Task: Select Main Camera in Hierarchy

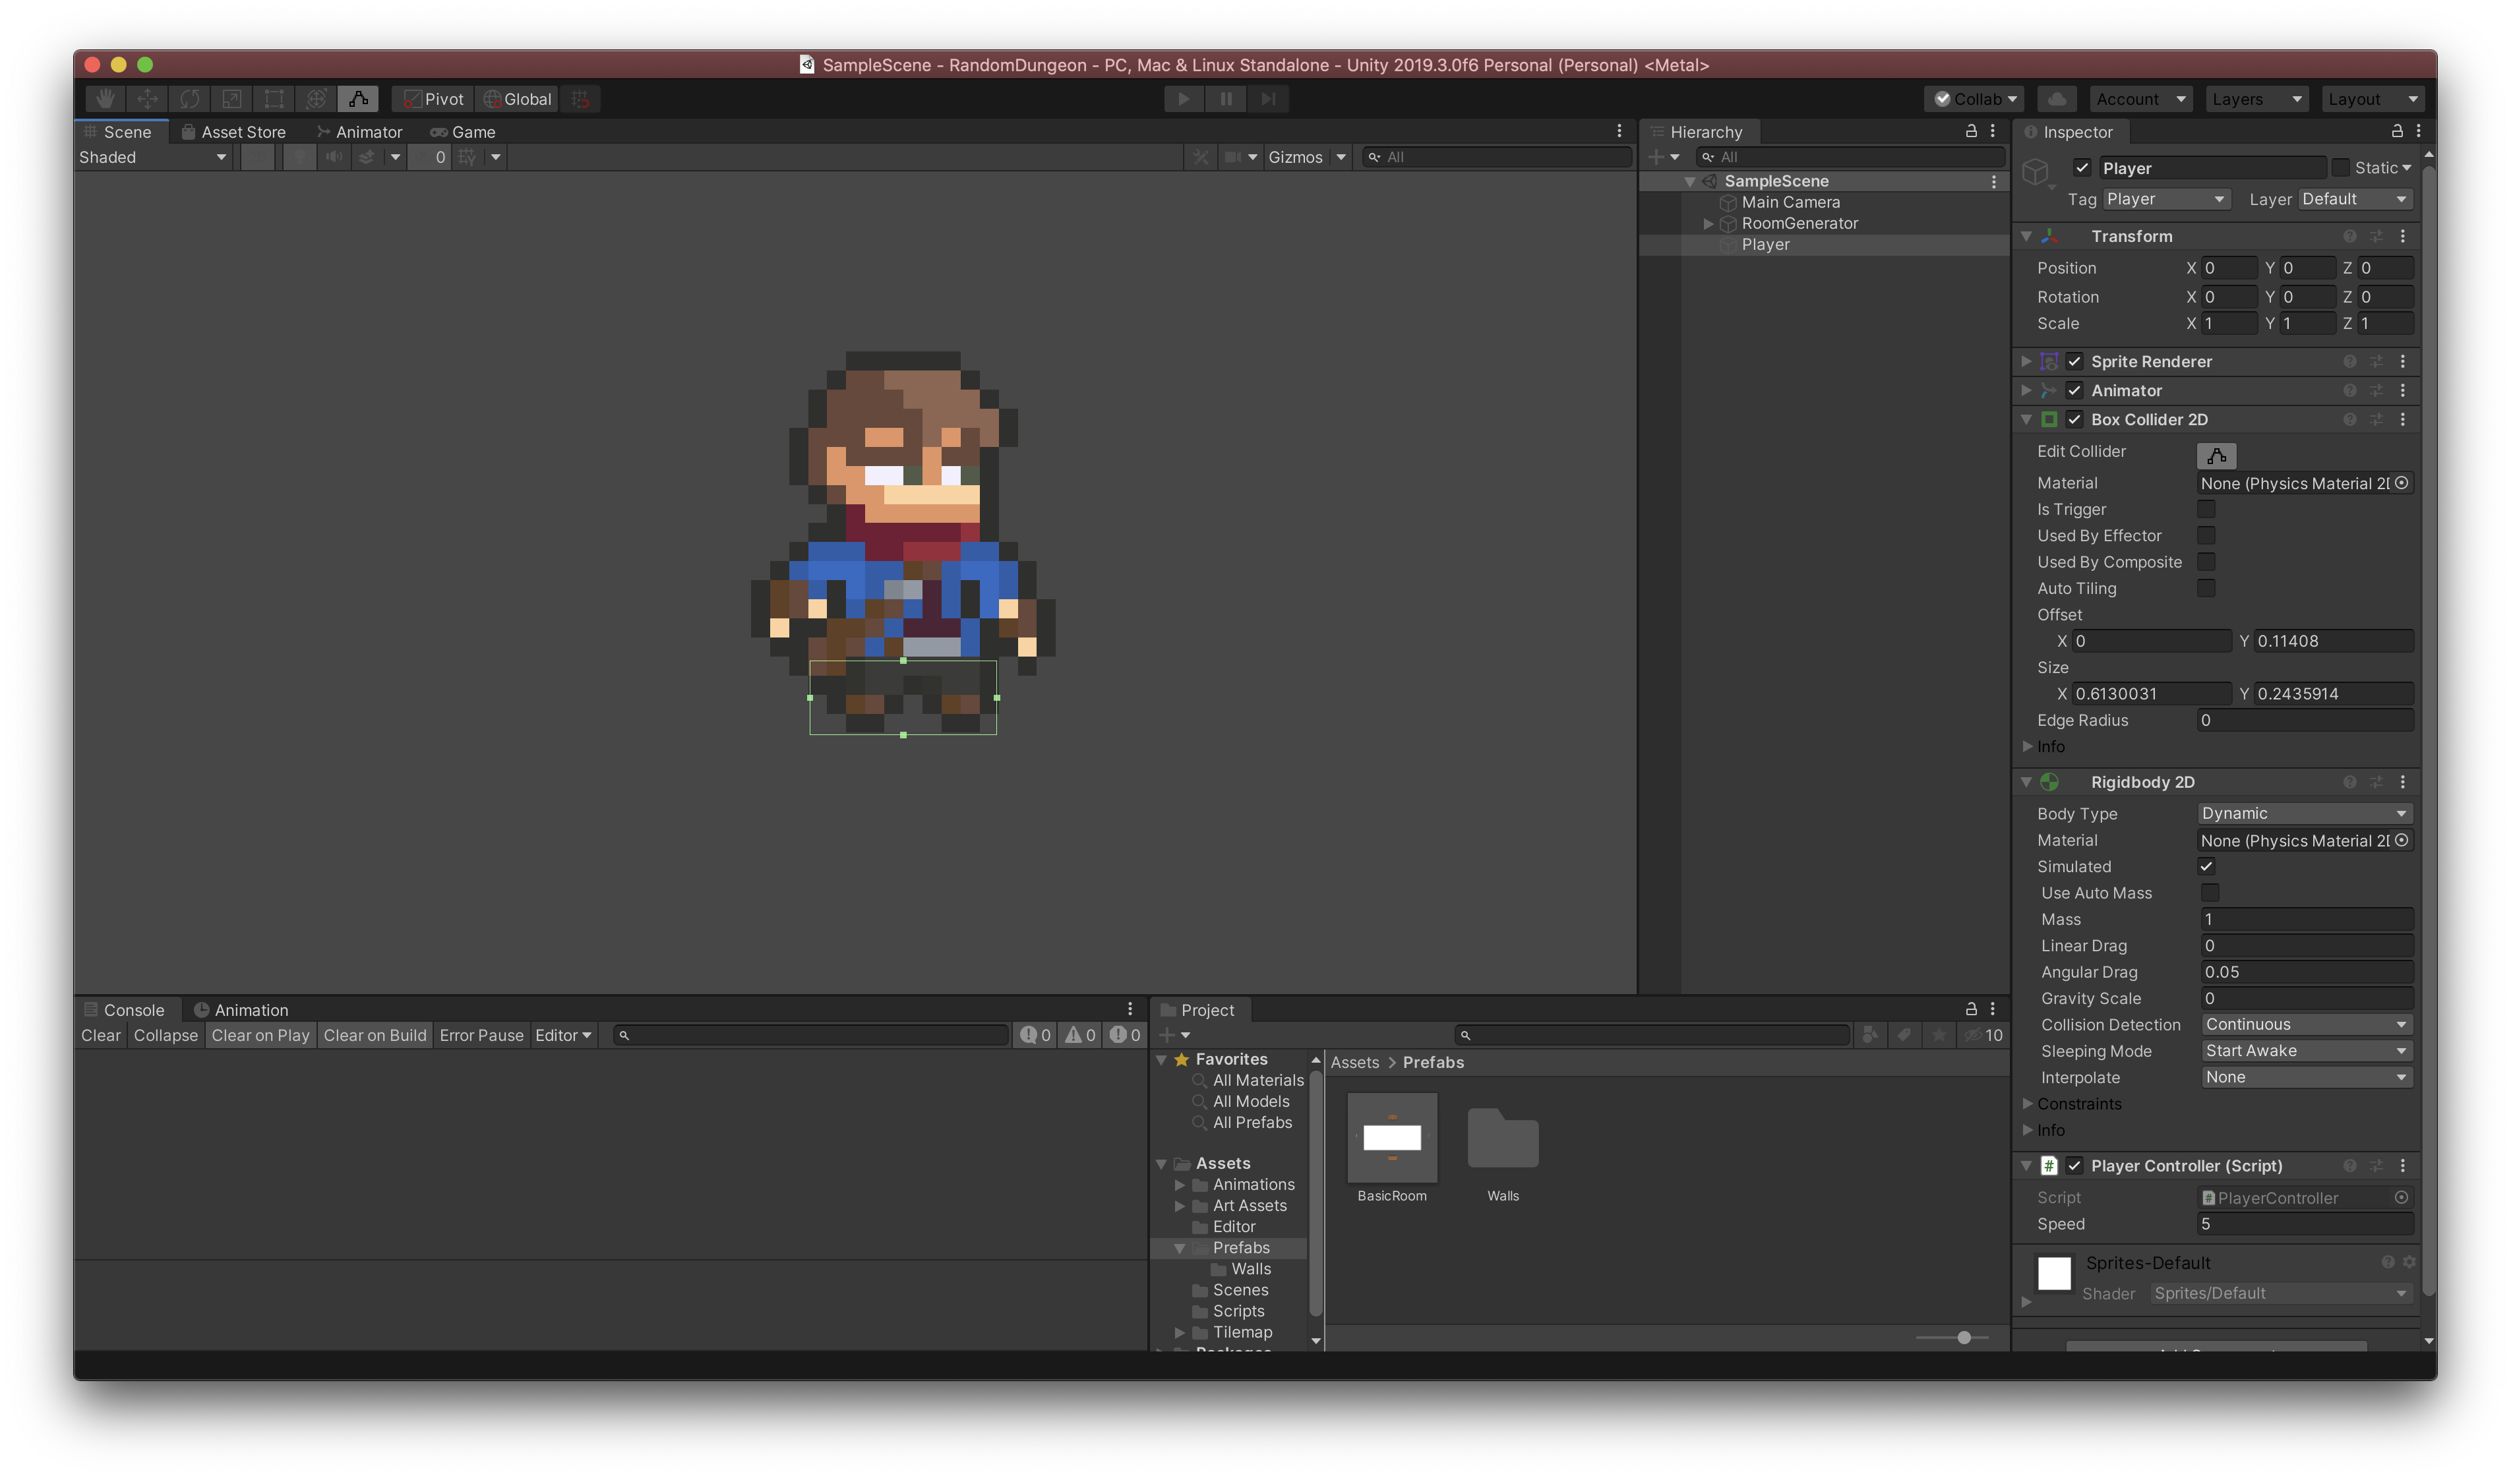Action: click(x=1790, y=202)
